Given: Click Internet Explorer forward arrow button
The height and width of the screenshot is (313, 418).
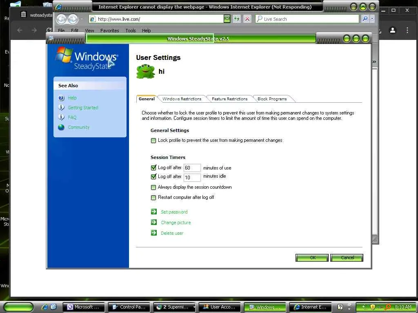Looking at the screenshot, I should point(73,19).
